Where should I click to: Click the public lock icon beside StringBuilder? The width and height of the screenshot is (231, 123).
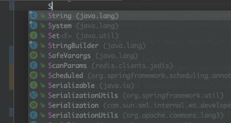click(43, 46)
